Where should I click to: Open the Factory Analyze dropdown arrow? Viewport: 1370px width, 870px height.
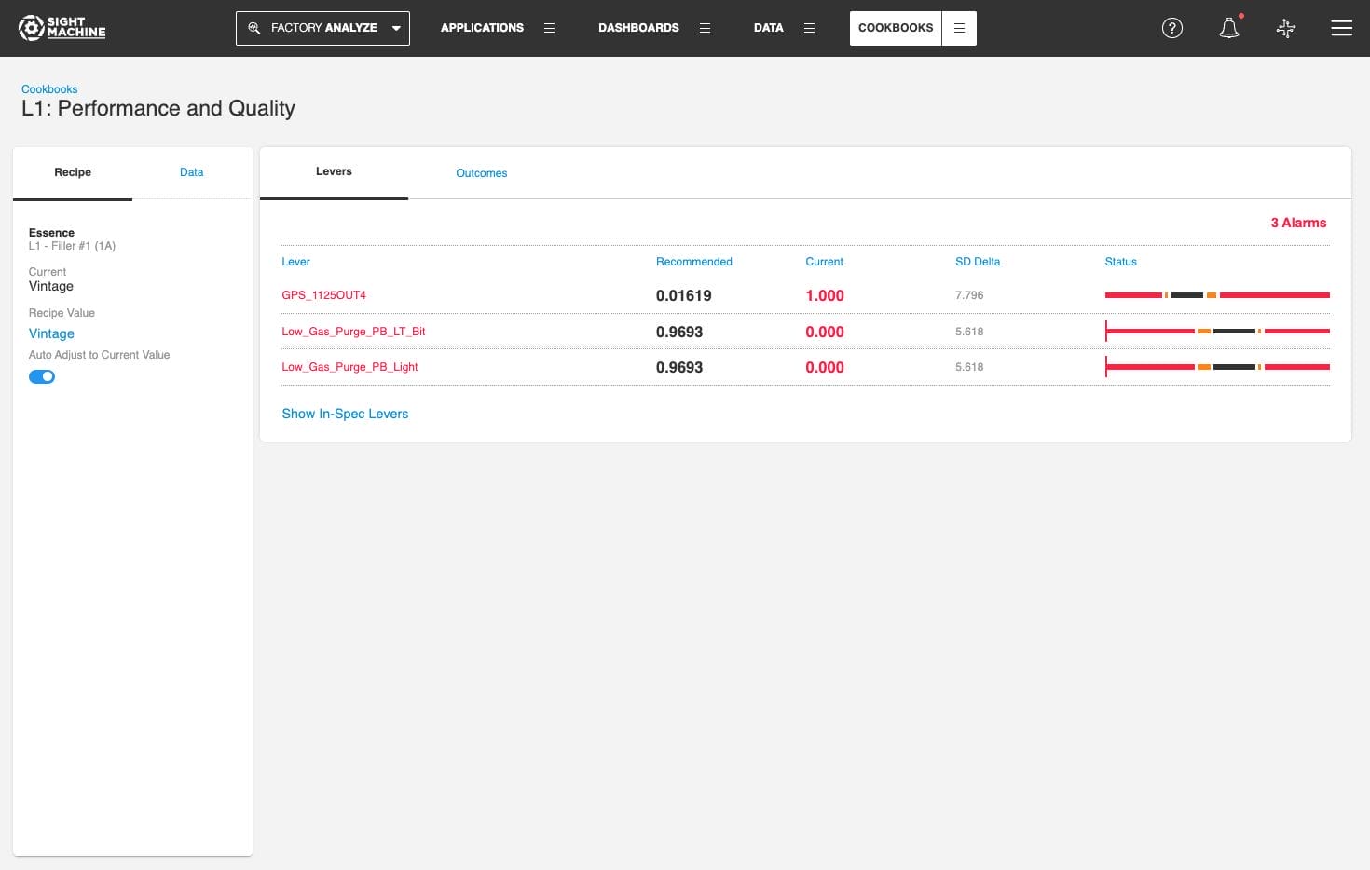tap(396, 28)
